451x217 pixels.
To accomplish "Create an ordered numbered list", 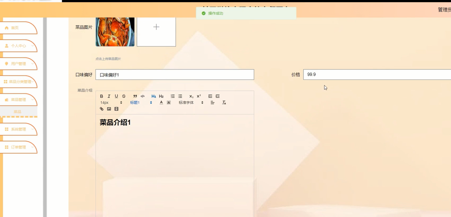I will [x=173, y=96].
